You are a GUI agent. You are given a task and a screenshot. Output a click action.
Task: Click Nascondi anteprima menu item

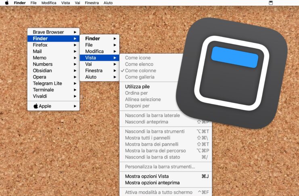pyautogui.click(x=165, y=122)
